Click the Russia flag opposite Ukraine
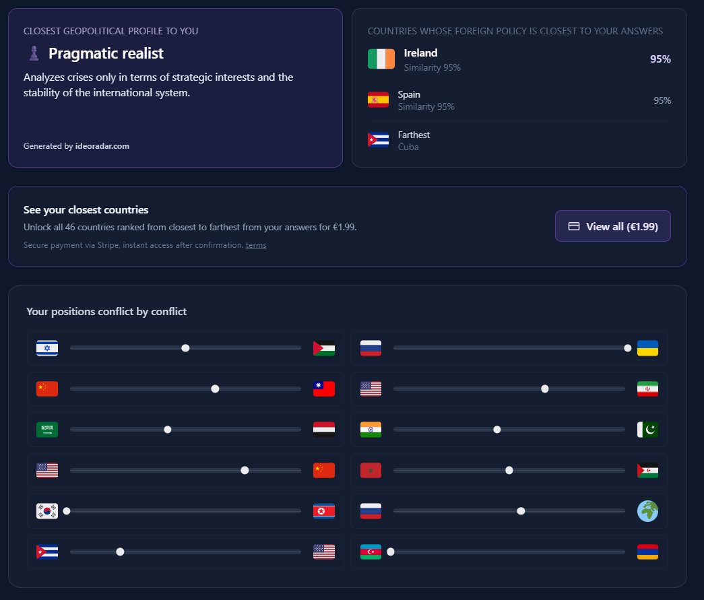 [371, 348]
